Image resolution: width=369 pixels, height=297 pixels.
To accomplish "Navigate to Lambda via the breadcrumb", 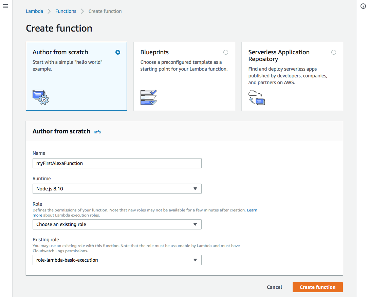I will click(x=34, y=11).
